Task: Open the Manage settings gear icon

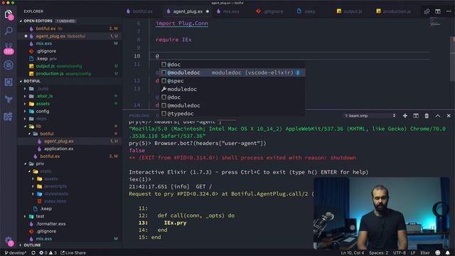Action: point(9,240)
